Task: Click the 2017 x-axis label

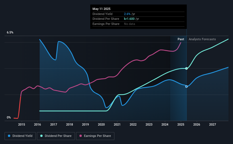Action: tap(54, 124)
